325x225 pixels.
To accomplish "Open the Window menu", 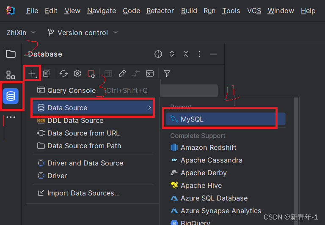I will [281, 11].
